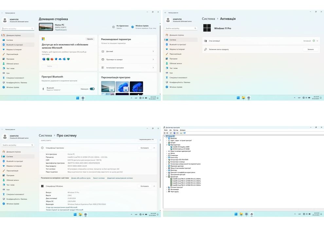324x229 pixels.
Task: Click the notification bell on Home page window taskbar
Action: pos(158,98)
